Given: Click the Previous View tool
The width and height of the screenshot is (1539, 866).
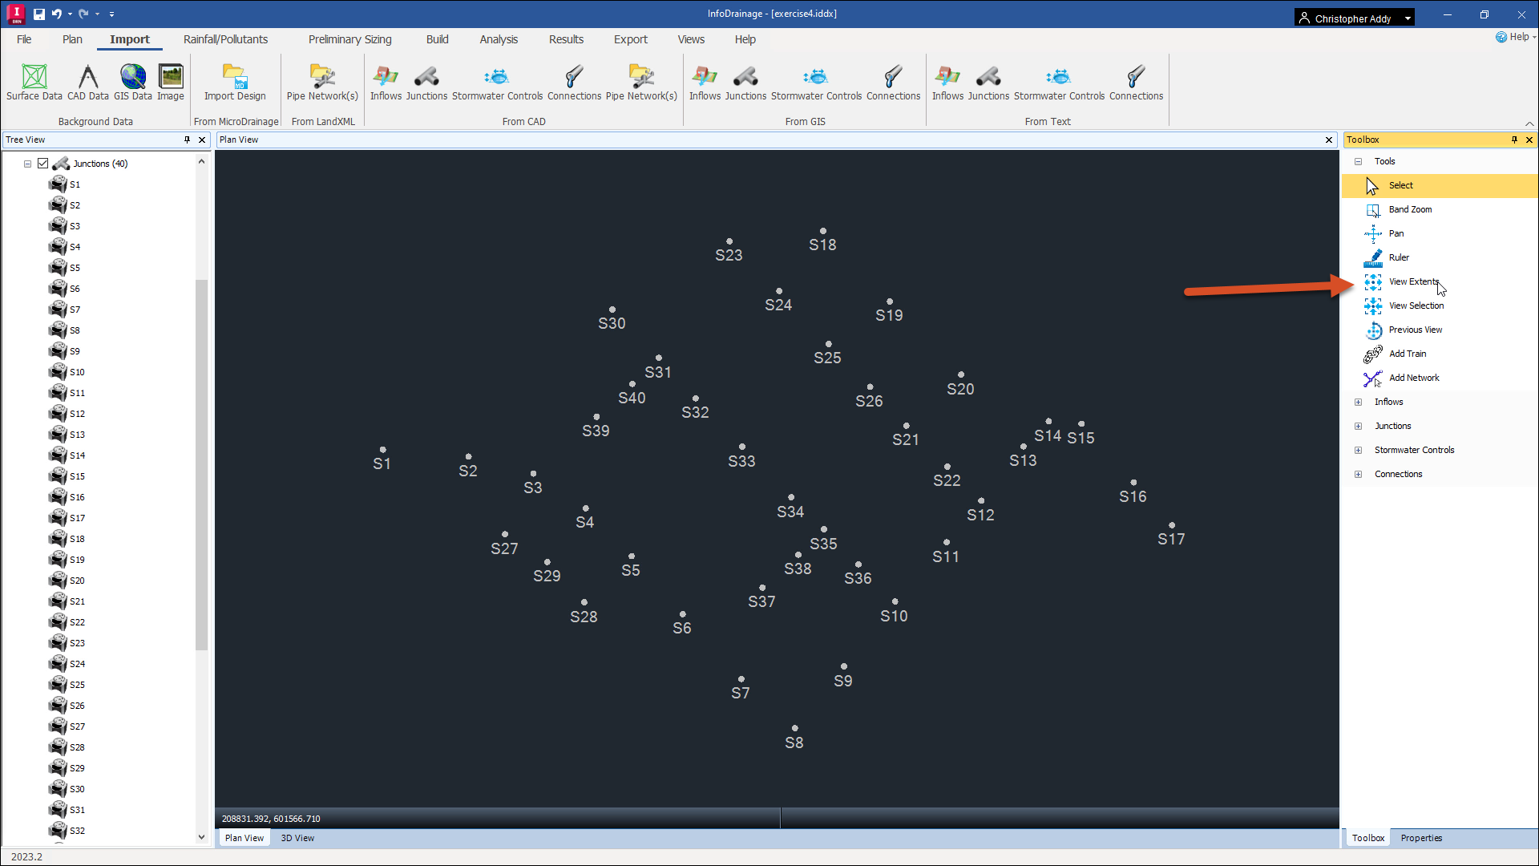Looking at the screenshot, I should (x=1416, y=329).
